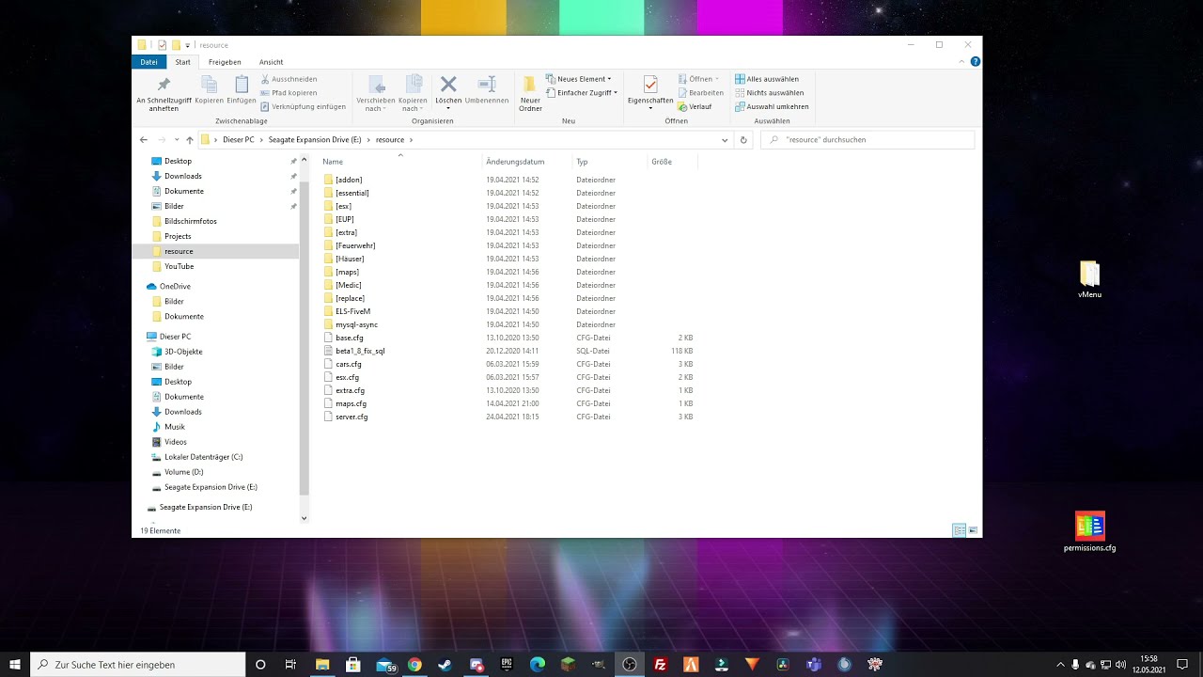1203x677 pixels.
Task: Open the Datei menu tab
Action: coord(148,62)
